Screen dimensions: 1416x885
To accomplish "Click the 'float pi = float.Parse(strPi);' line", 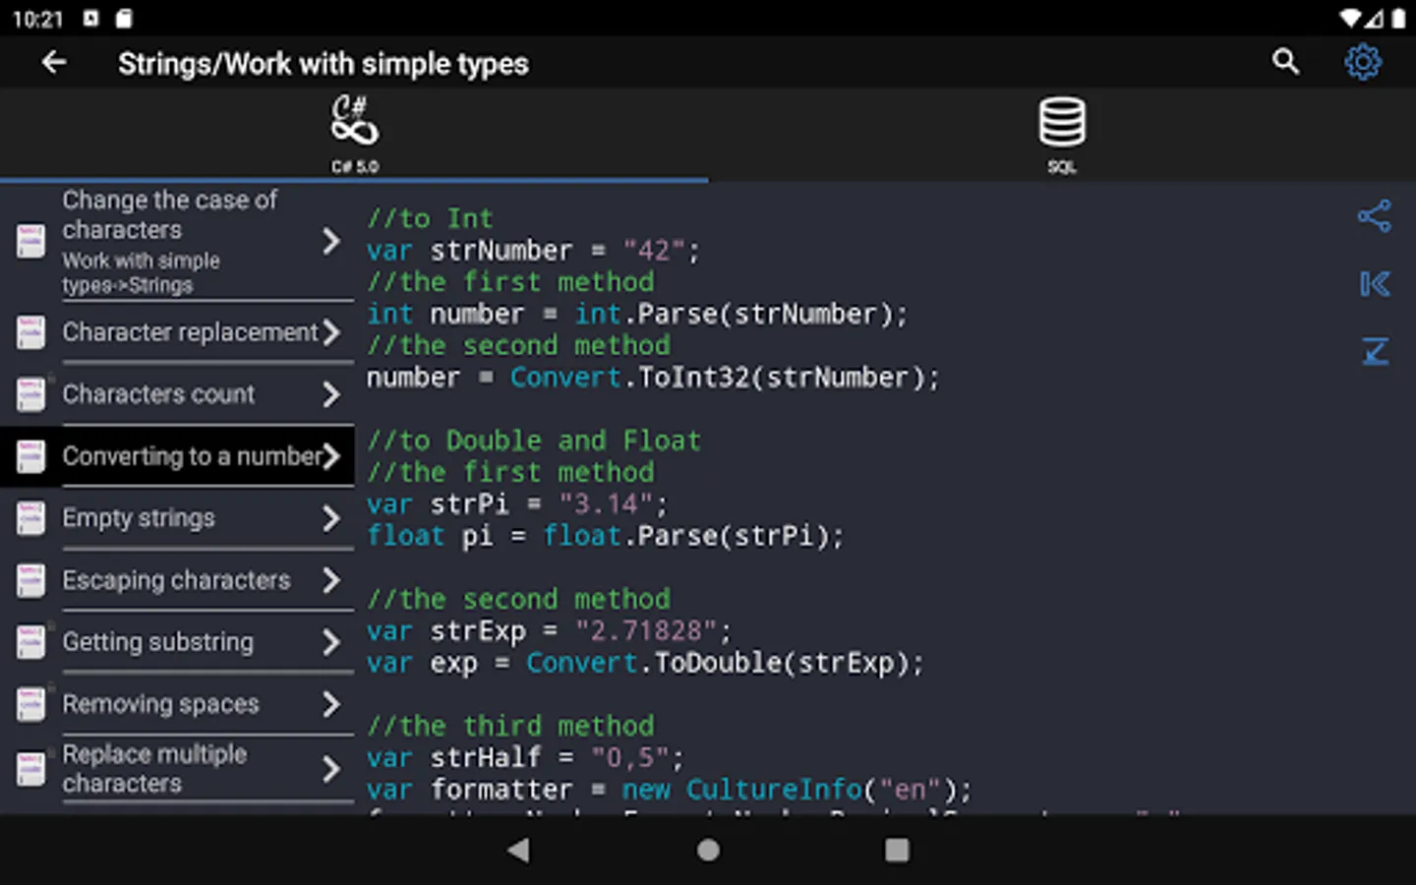I will (606, 536).
